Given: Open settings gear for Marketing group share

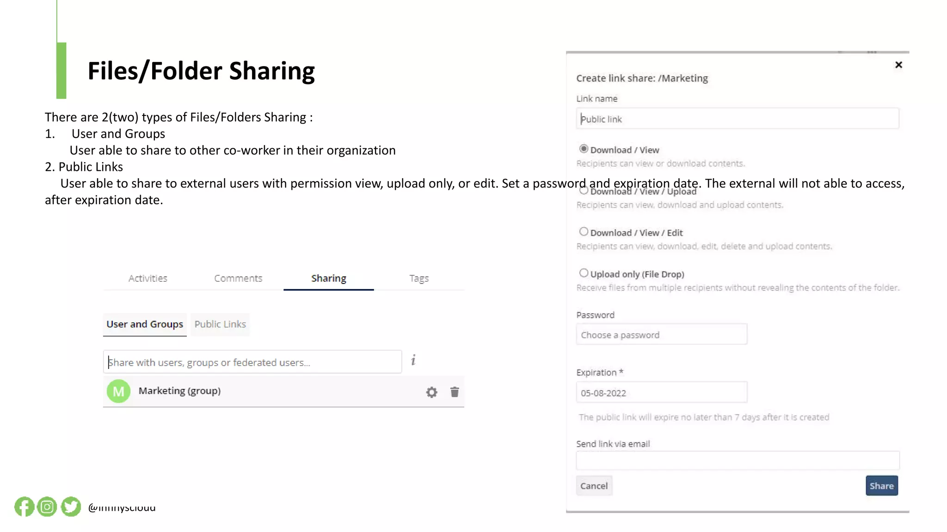Looking at the screenshot, I should [x=431, y=392].
